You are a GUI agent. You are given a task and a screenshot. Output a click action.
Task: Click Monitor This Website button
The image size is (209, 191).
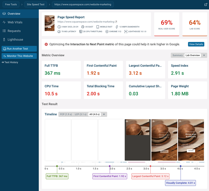[19, 56]
